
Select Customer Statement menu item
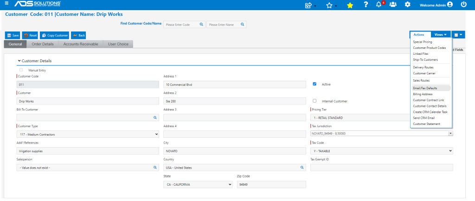(x=427, y=124)
